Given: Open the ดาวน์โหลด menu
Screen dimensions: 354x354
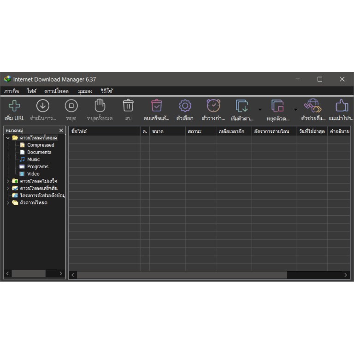Looking at the screenshot, I should 56,91.
